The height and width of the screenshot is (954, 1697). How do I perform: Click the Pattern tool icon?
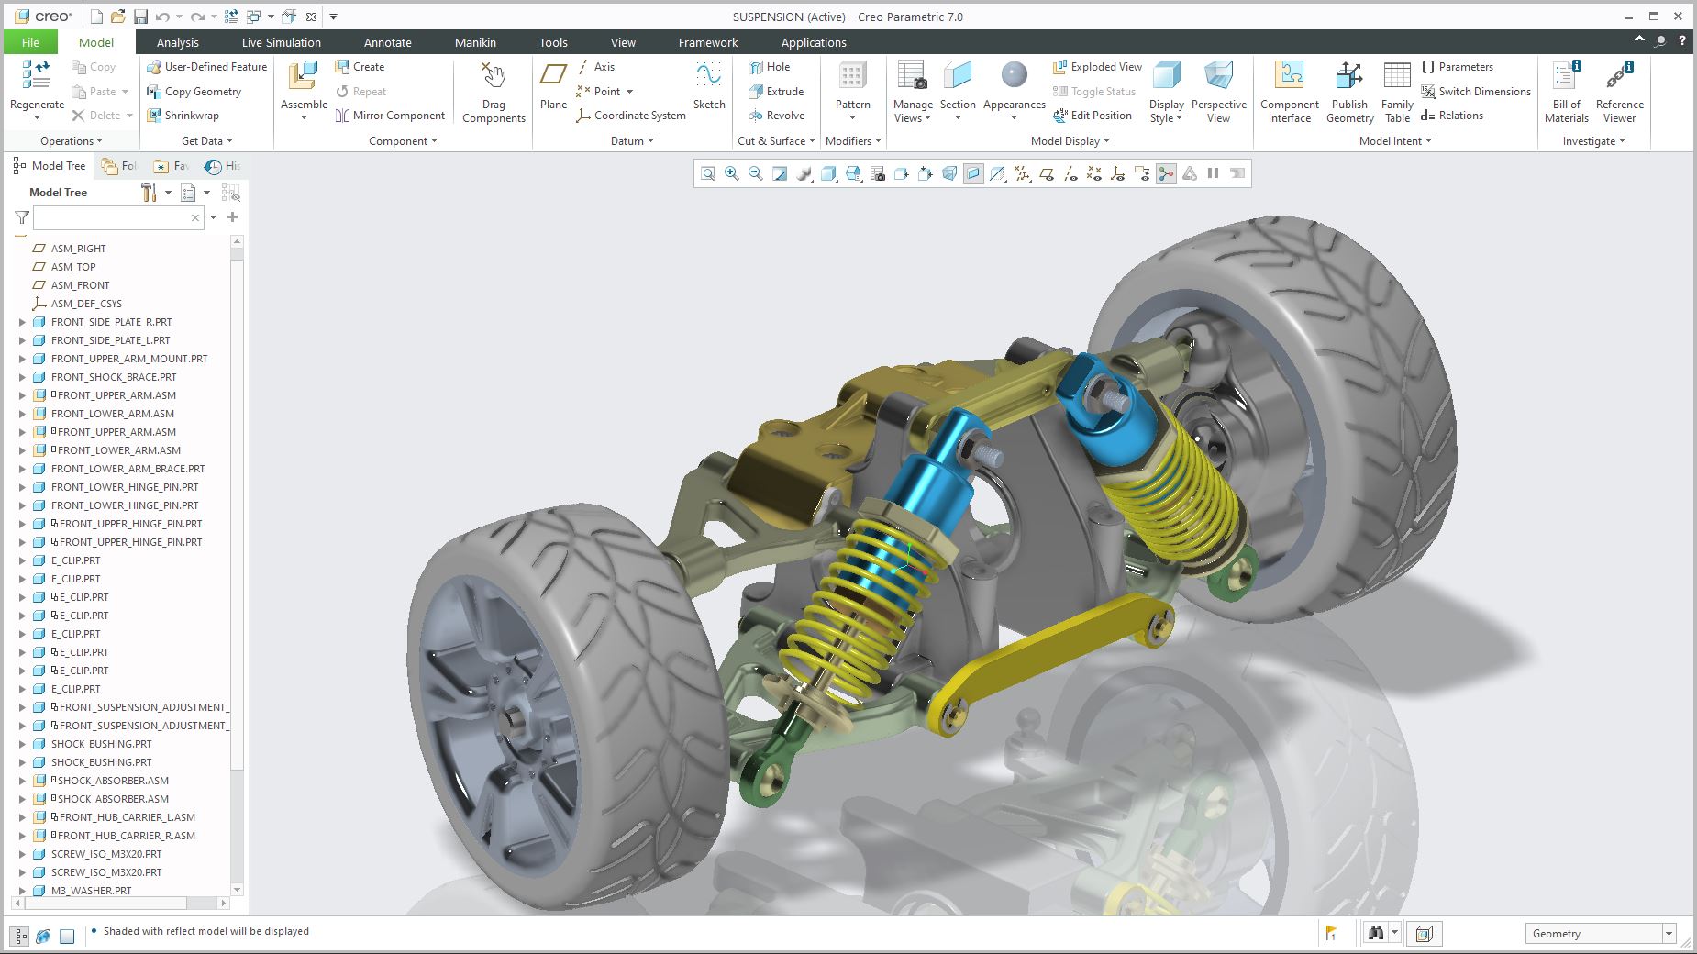[x=852, y=74]
